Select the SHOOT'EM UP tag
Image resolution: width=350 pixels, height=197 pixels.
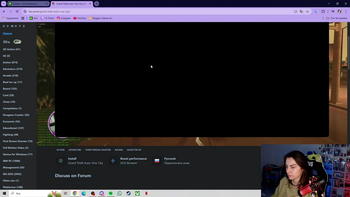[x=134, y=150]
